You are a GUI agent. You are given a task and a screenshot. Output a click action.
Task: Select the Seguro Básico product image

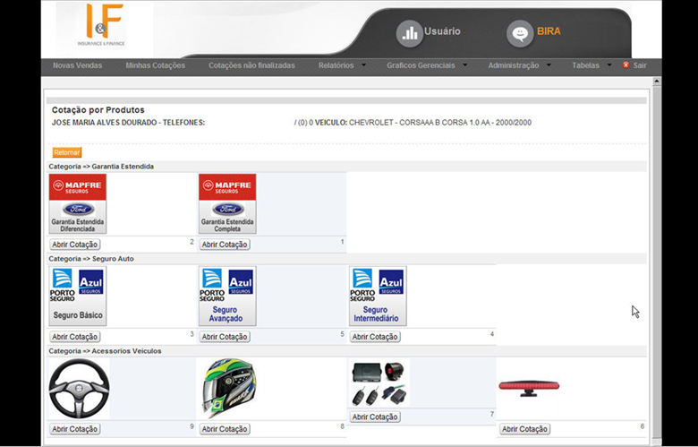pyautogui.click(x=78, y=296)
